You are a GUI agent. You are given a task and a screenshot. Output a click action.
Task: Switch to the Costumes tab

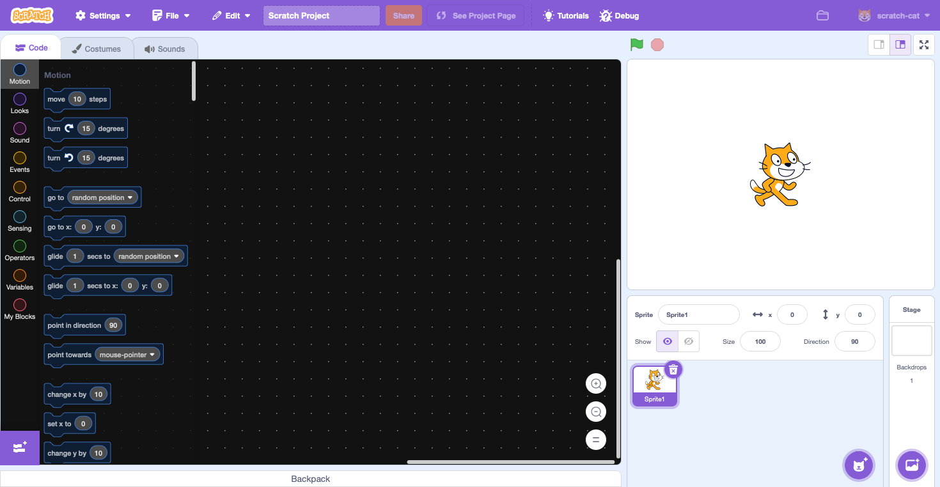point(97,48)
